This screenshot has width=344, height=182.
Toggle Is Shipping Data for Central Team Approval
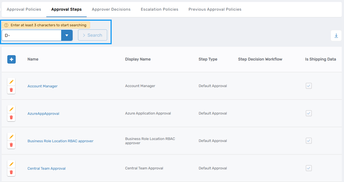(x=309, y=168)
